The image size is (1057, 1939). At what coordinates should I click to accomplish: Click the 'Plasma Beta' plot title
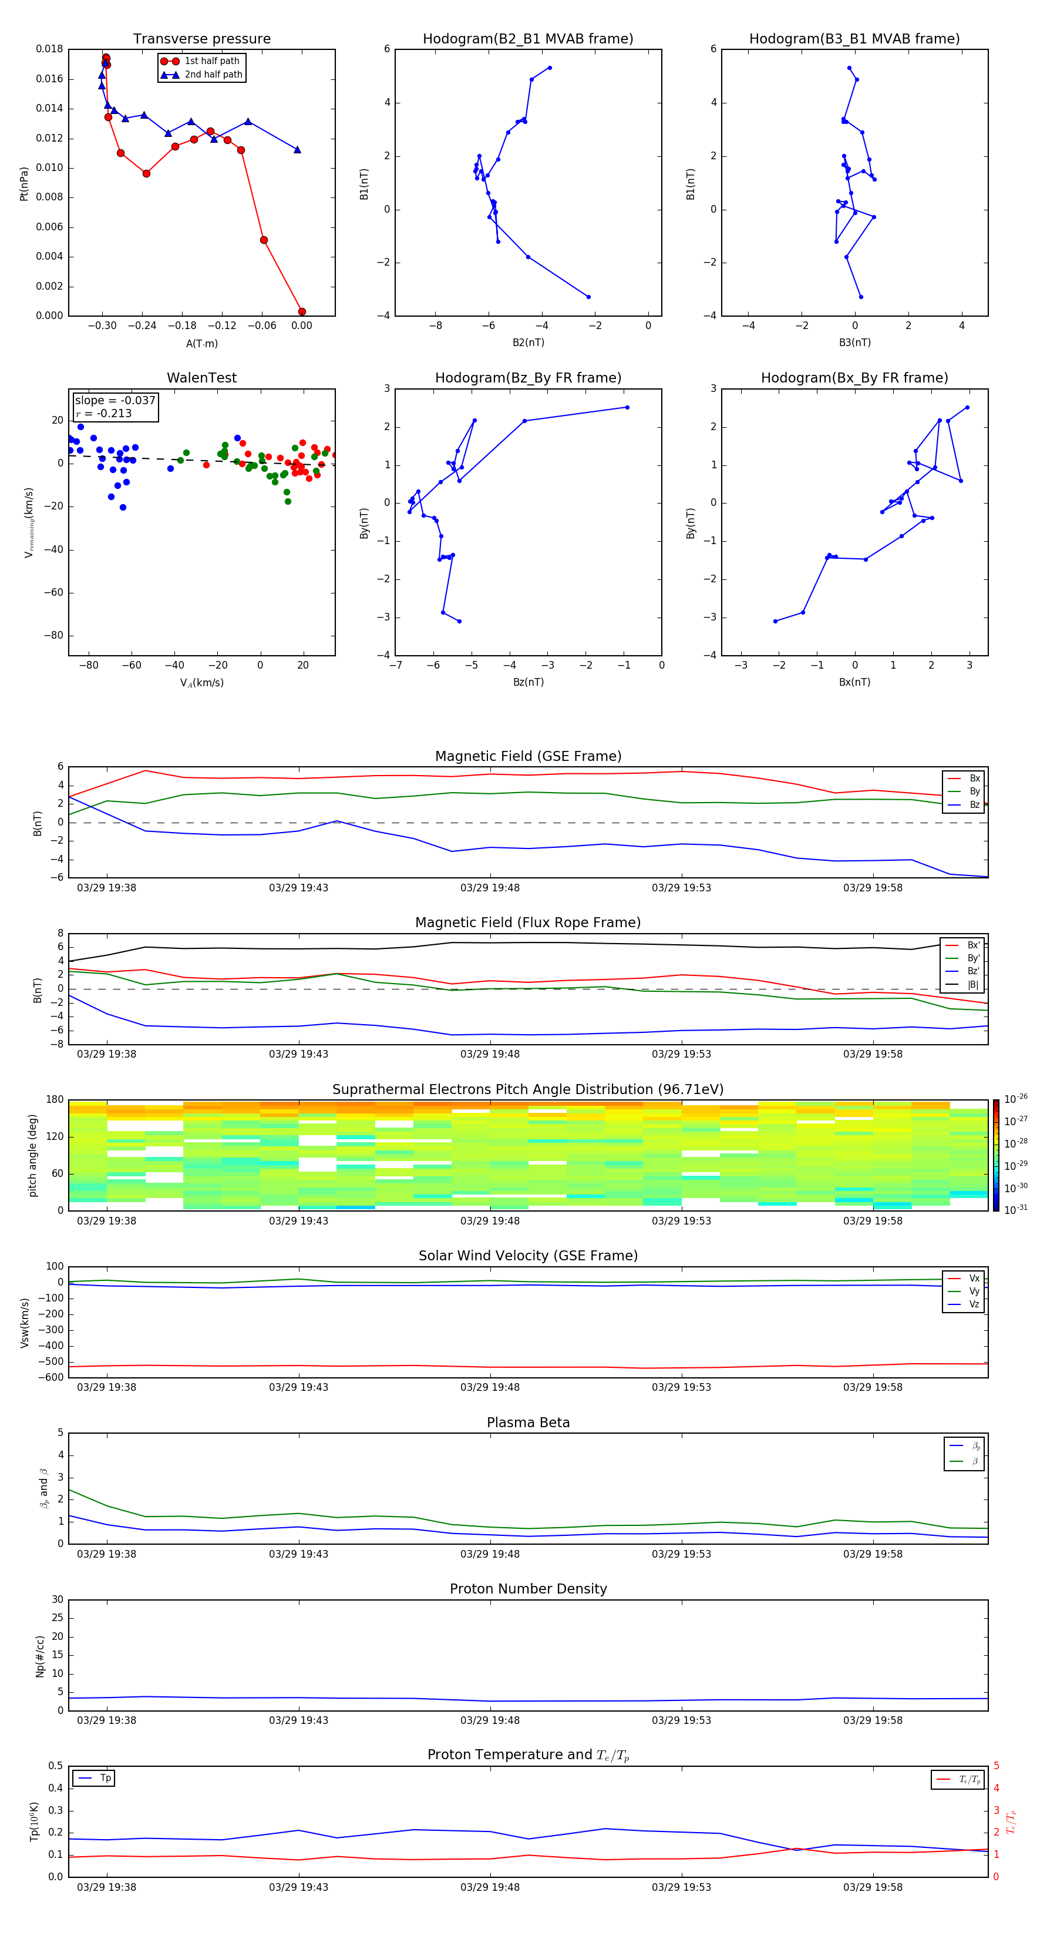point(528,1423)
